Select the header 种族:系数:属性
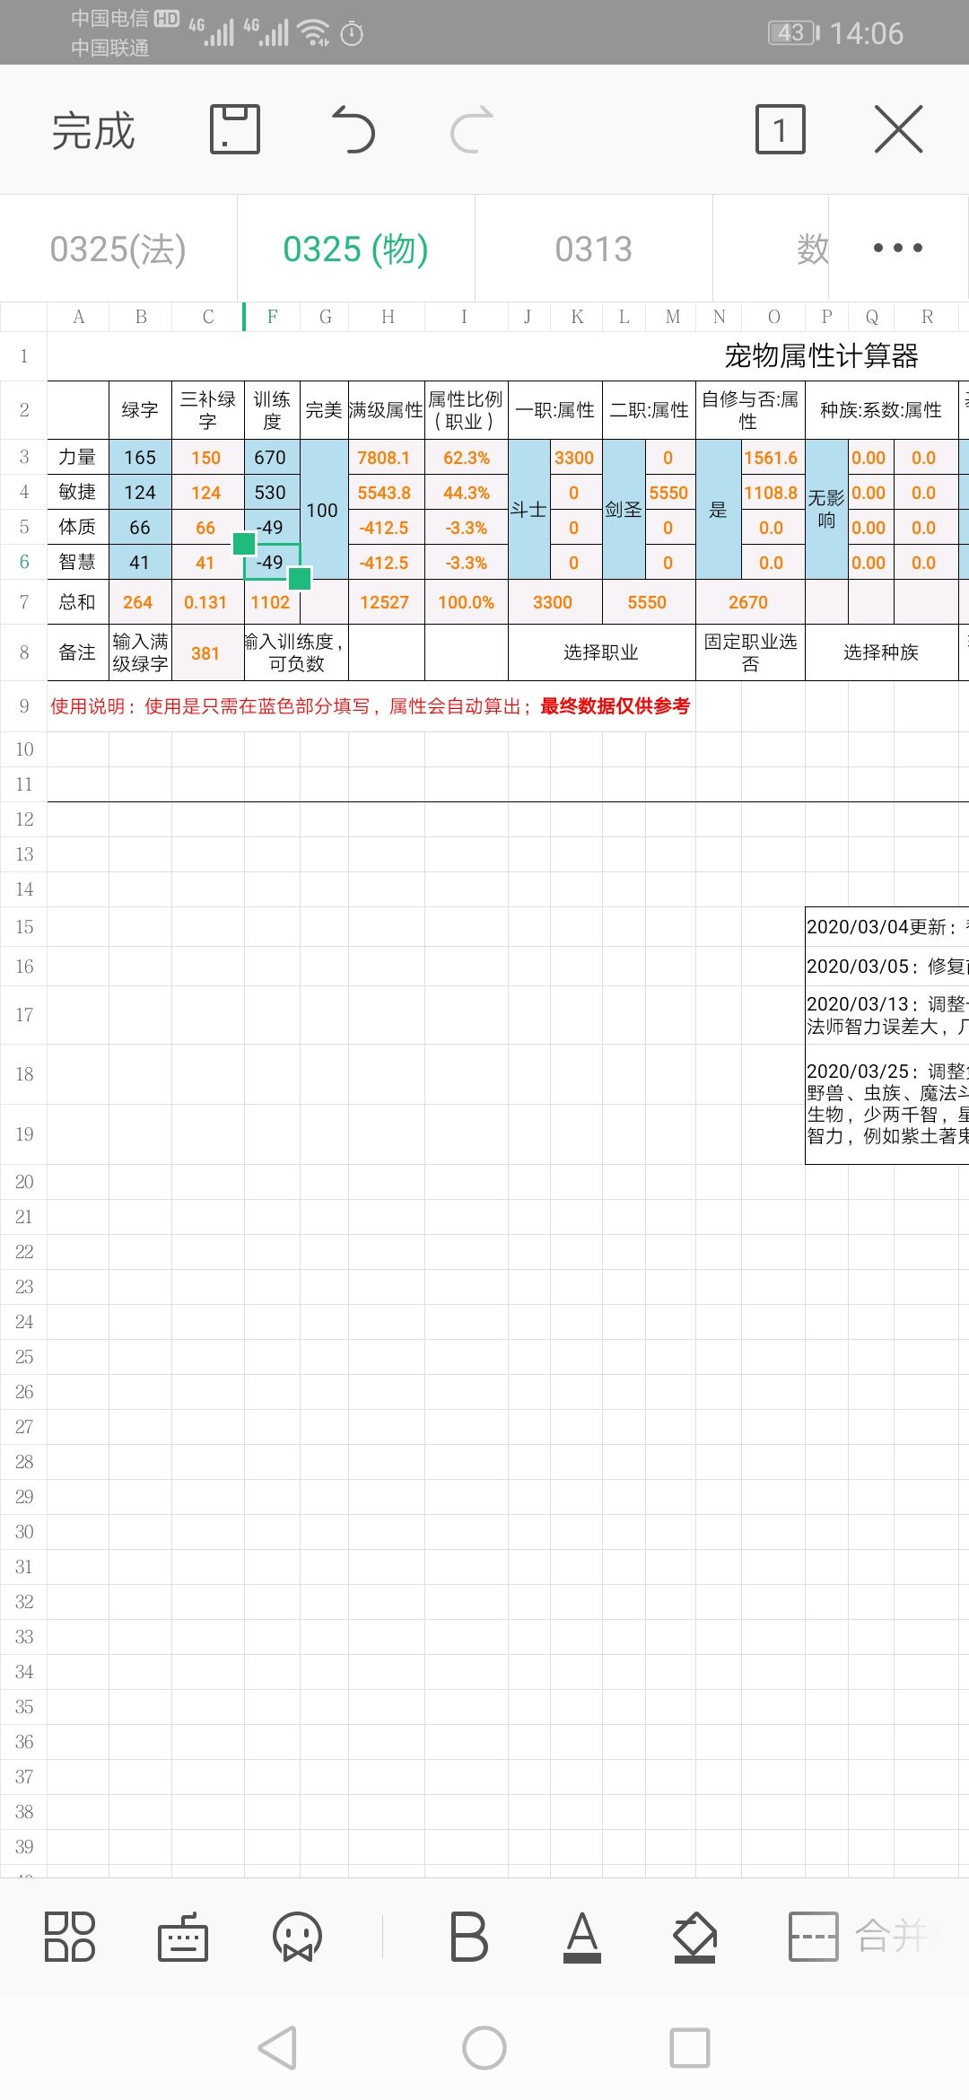The image size is (969, 2100). click(881, 410)
